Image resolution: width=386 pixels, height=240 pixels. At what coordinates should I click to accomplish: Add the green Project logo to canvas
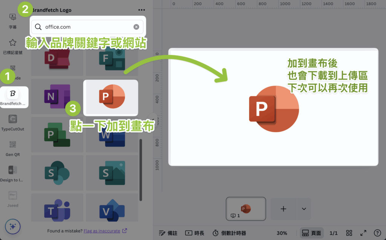pos(57,135)
